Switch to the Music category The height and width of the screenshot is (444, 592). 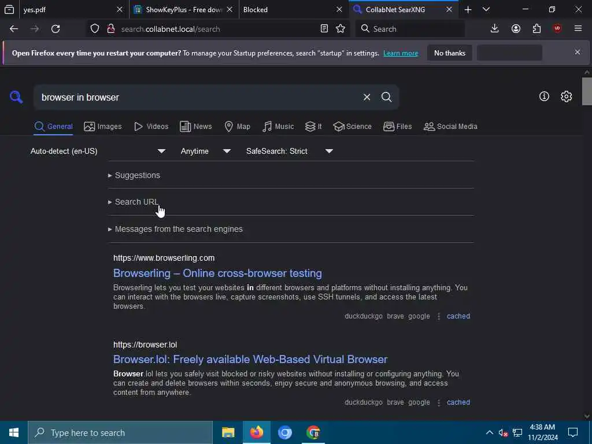point(278,127)
